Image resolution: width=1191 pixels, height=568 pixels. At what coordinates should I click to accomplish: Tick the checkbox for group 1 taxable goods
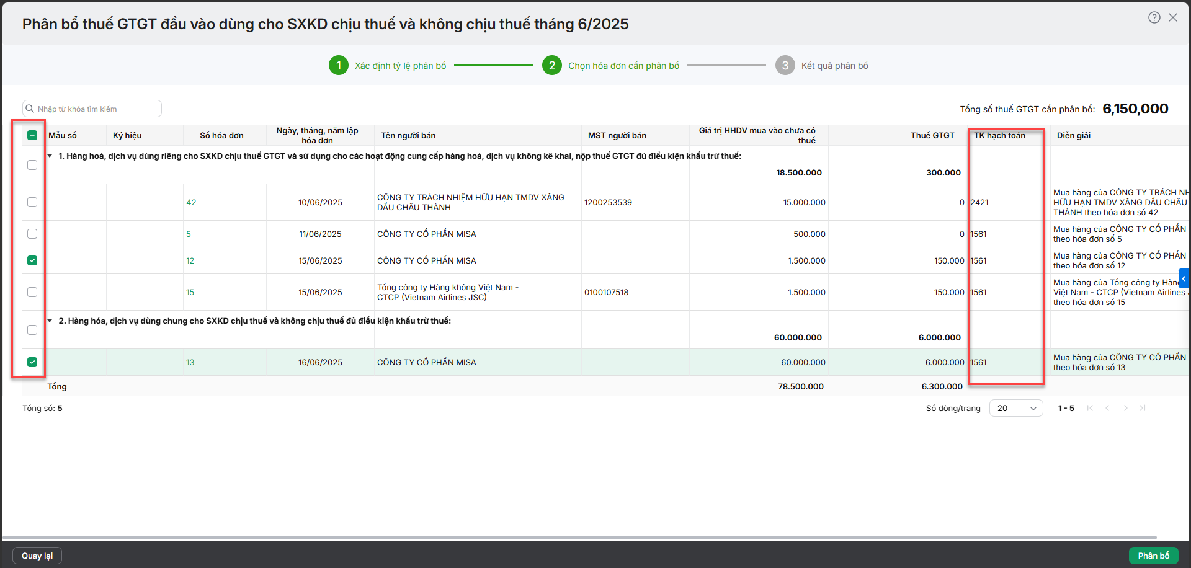coord(32,165)
